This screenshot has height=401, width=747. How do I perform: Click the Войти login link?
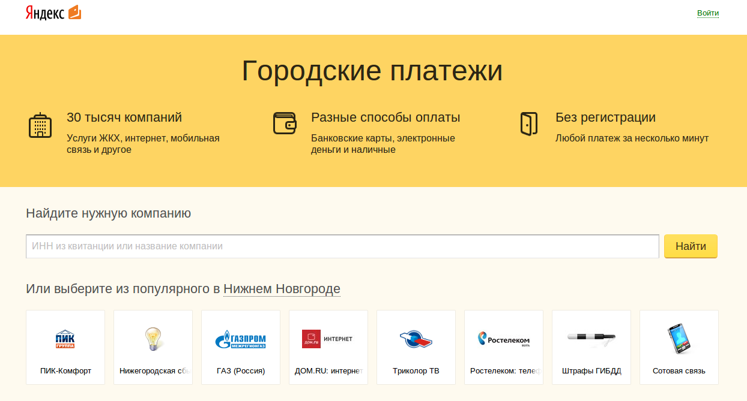click(707, 13)
